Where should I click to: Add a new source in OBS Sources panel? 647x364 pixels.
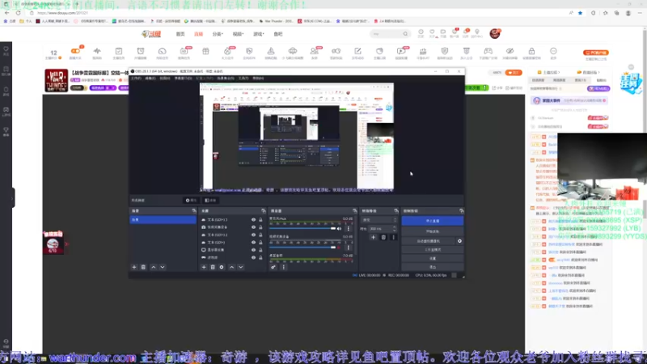pyautogui.click(x=204, y=267)
